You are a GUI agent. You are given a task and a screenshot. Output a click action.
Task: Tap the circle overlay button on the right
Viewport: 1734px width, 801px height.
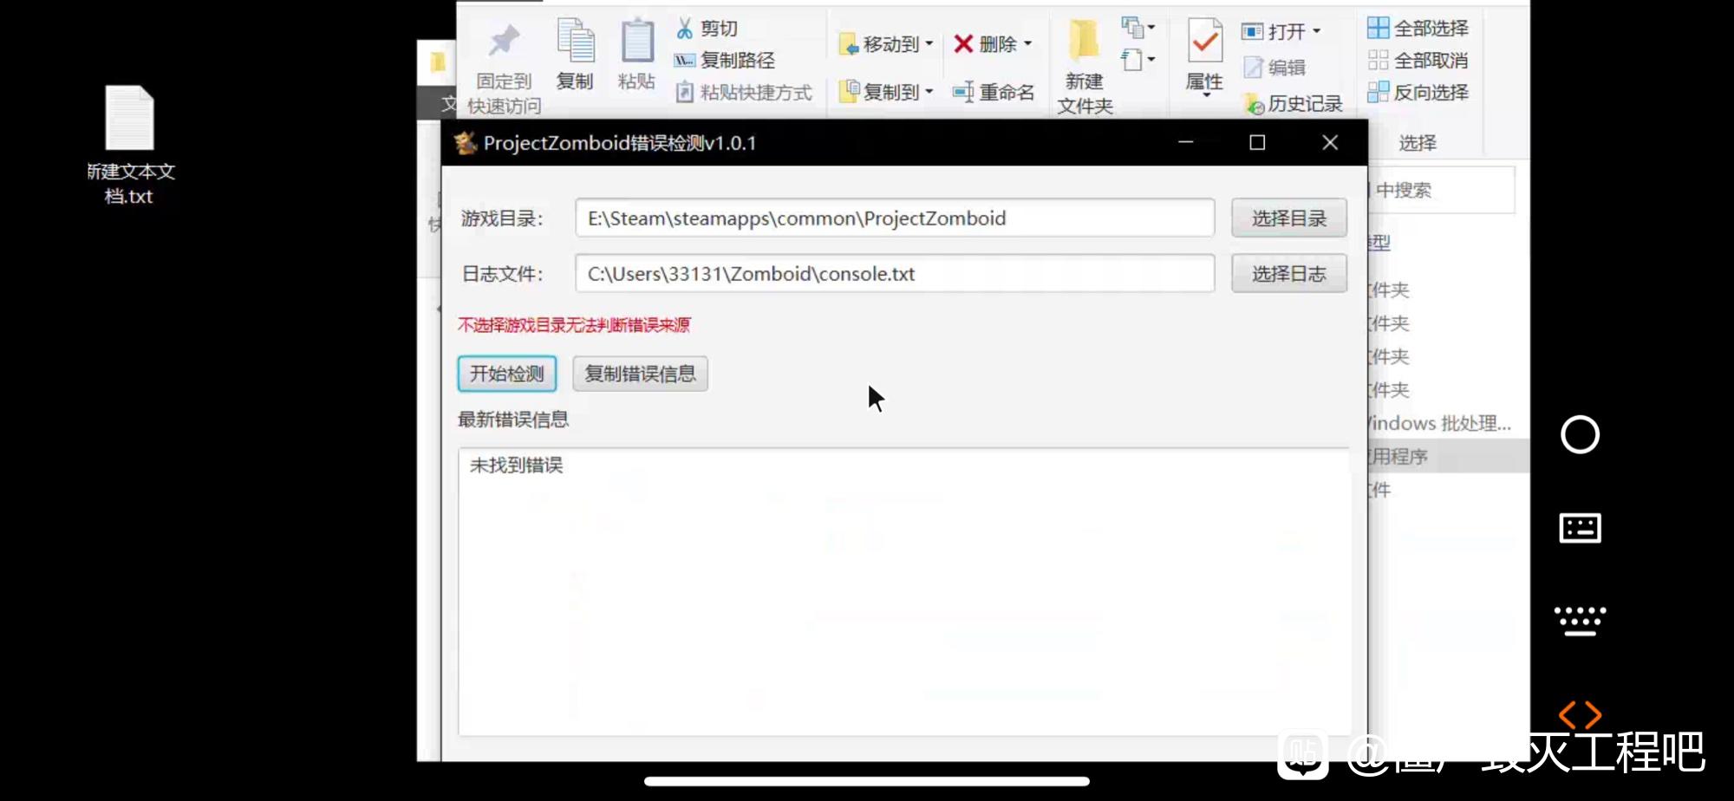click(1580, 434)
